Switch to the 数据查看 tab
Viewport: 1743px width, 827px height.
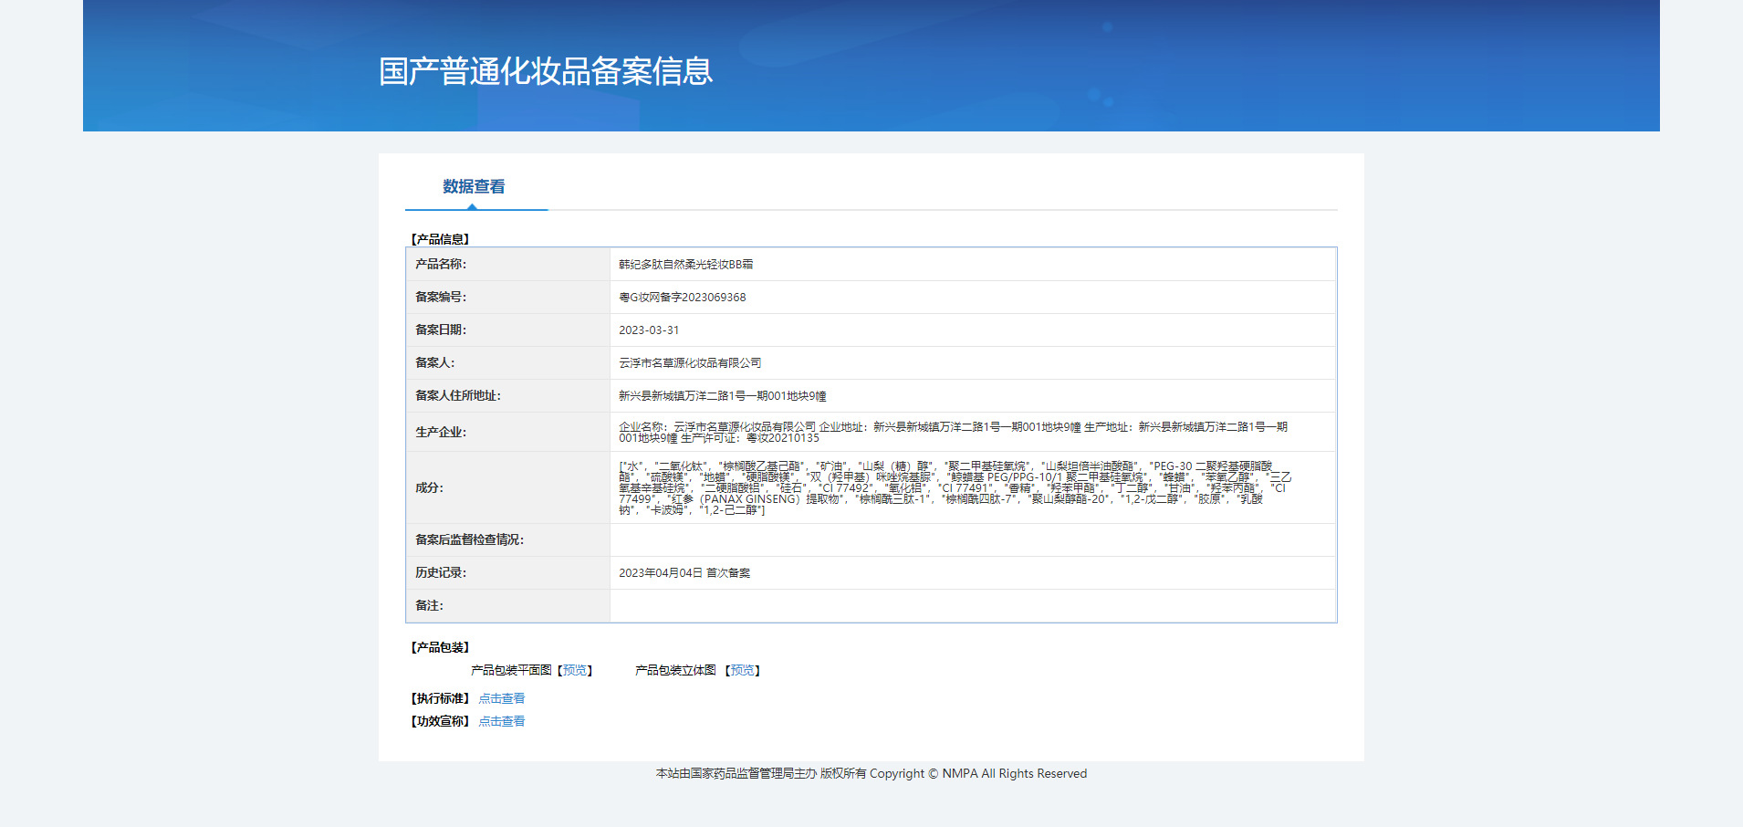tap(472, 186)
